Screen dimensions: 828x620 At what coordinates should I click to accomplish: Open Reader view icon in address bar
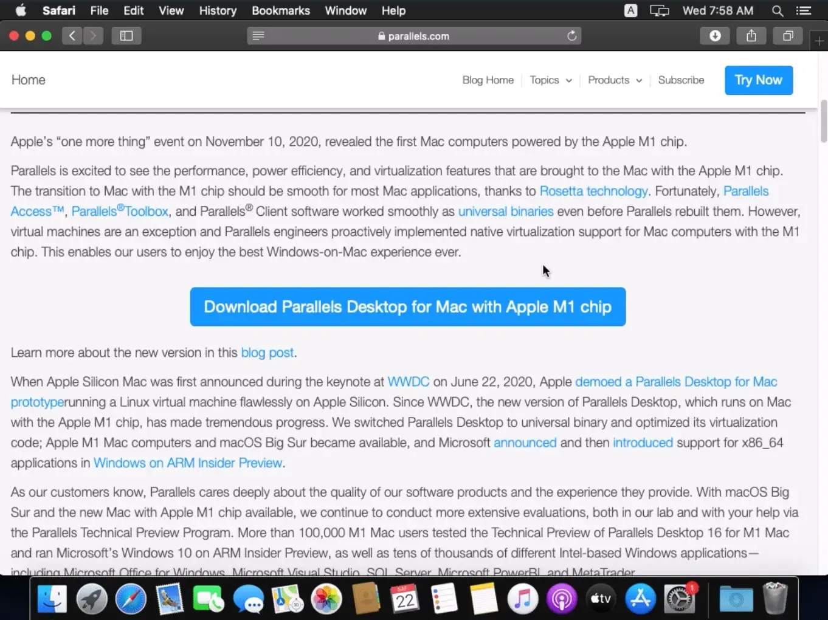(258, 36)
